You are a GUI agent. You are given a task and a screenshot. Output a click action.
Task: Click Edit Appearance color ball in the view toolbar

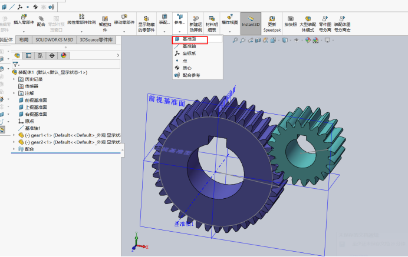coord(308,40)
